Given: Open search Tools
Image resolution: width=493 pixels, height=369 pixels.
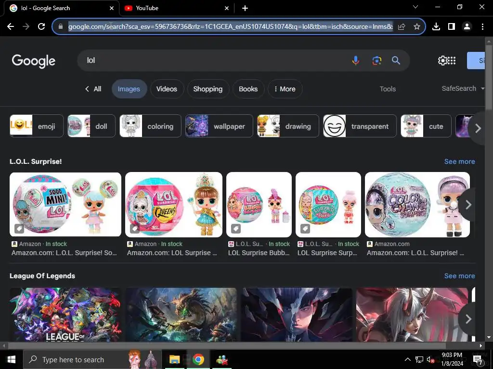Looking at the screenshot, I should (388, 89).
